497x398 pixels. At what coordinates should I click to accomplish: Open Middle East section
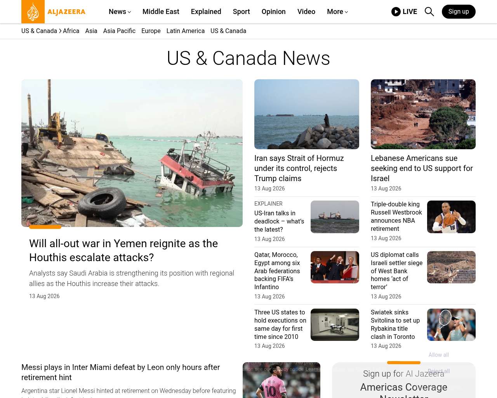coord(161,12)
